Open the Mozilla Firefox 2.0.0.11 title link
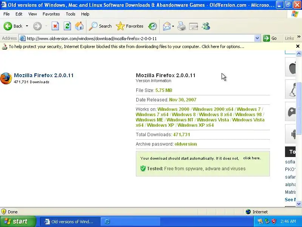302x227 pixels. pos(44,75)
